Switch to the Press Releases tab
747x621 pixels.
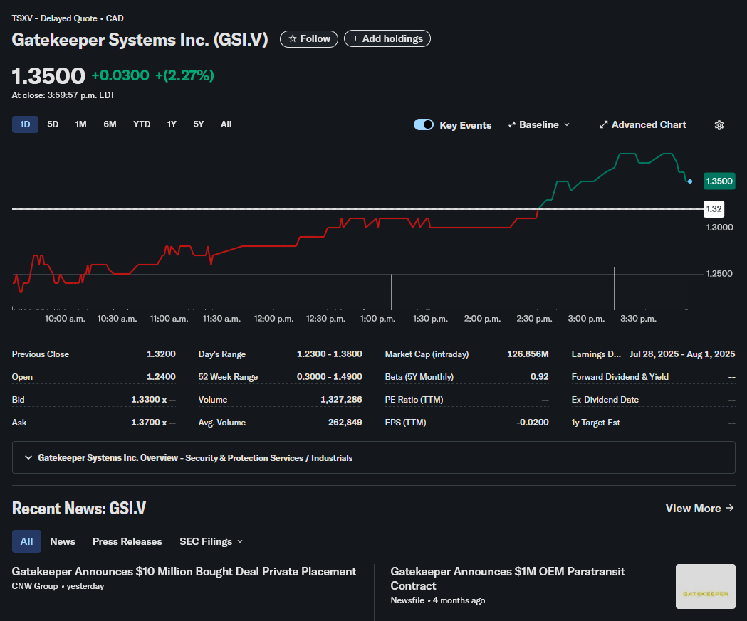pyautogui.click(x=127, y=541)
